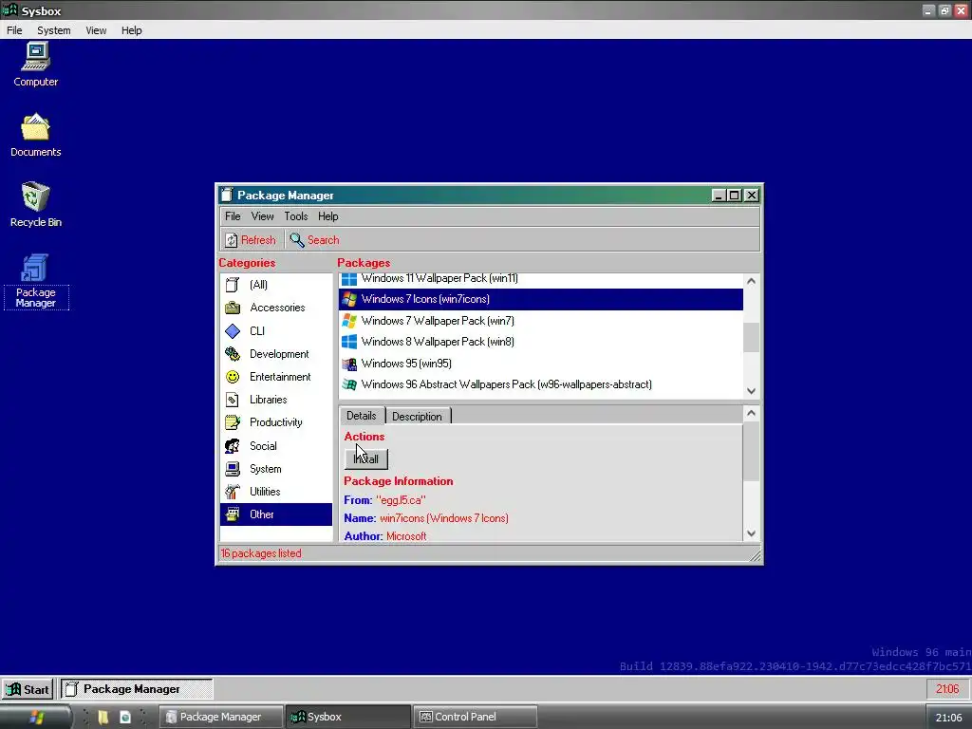Click the packages list scrollbar thumb
972x729 pixels.
(752, 337)
